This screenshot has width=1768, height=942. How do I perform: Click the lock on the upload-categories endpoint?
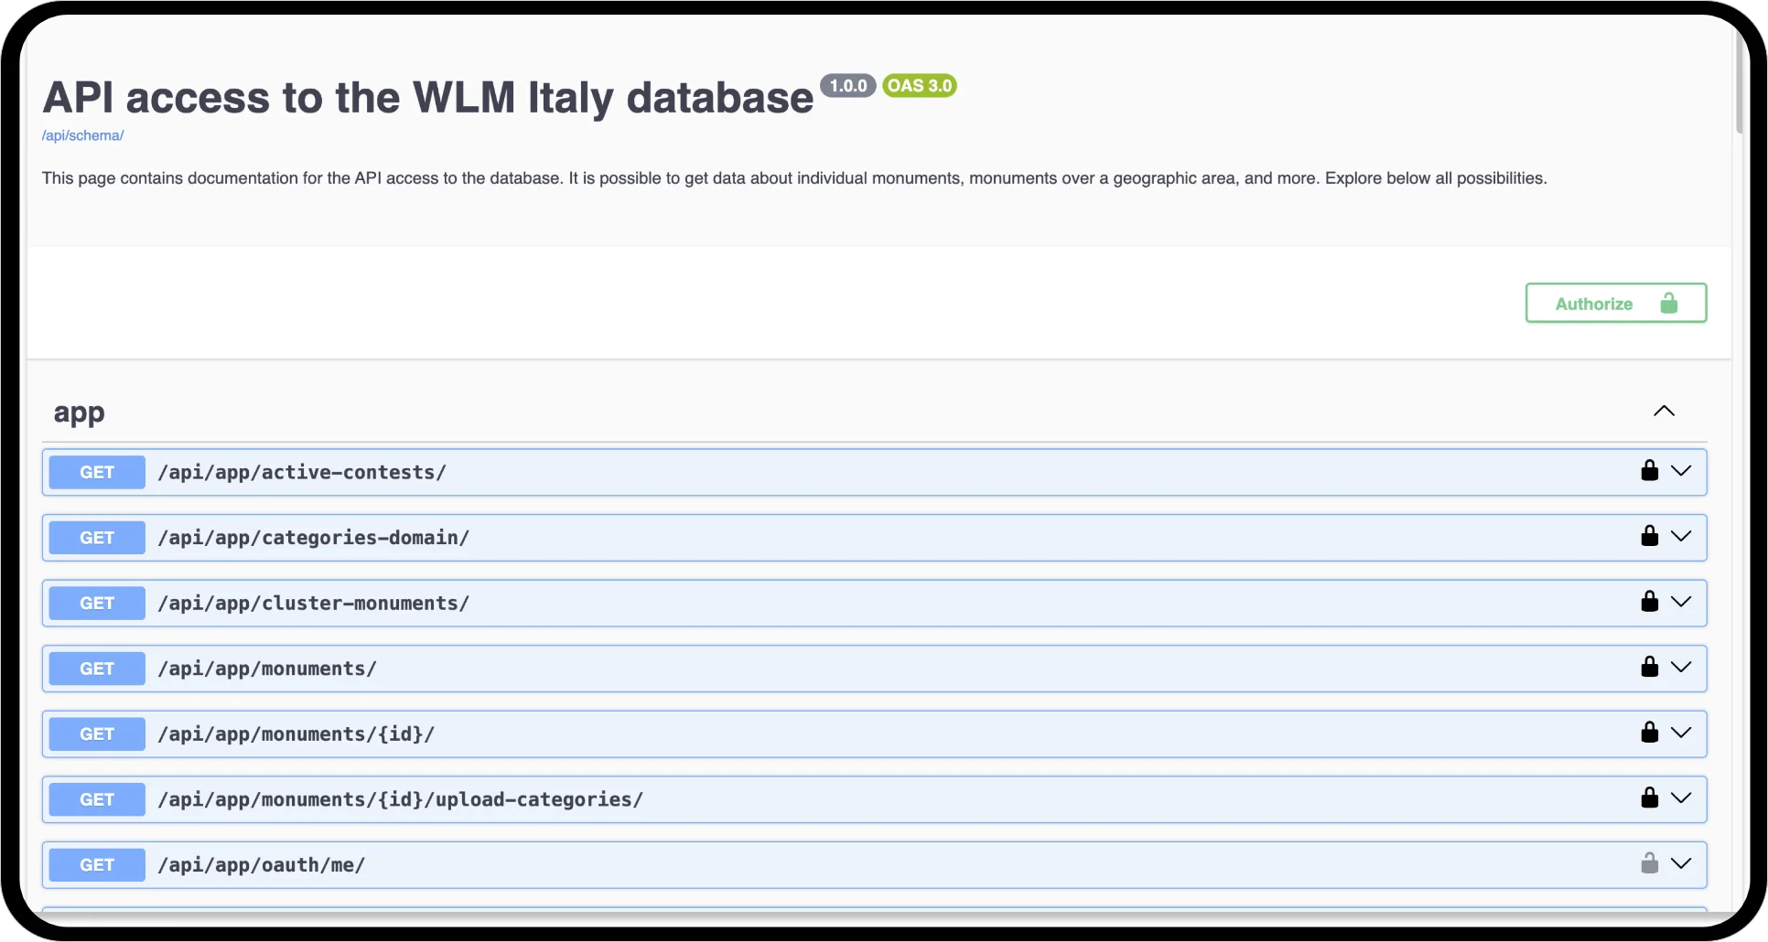coord(1649,797)
